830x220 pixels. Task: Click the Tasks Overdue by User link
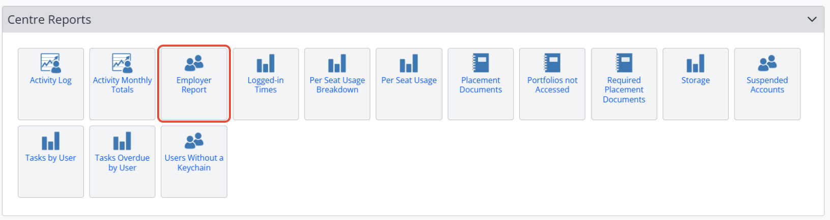click(122, 163)
